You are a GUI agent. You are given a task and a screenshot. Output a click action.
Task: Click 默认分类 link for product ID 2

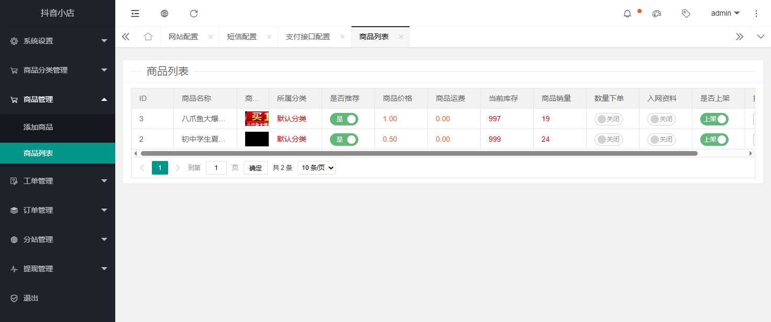pos(292,140)
